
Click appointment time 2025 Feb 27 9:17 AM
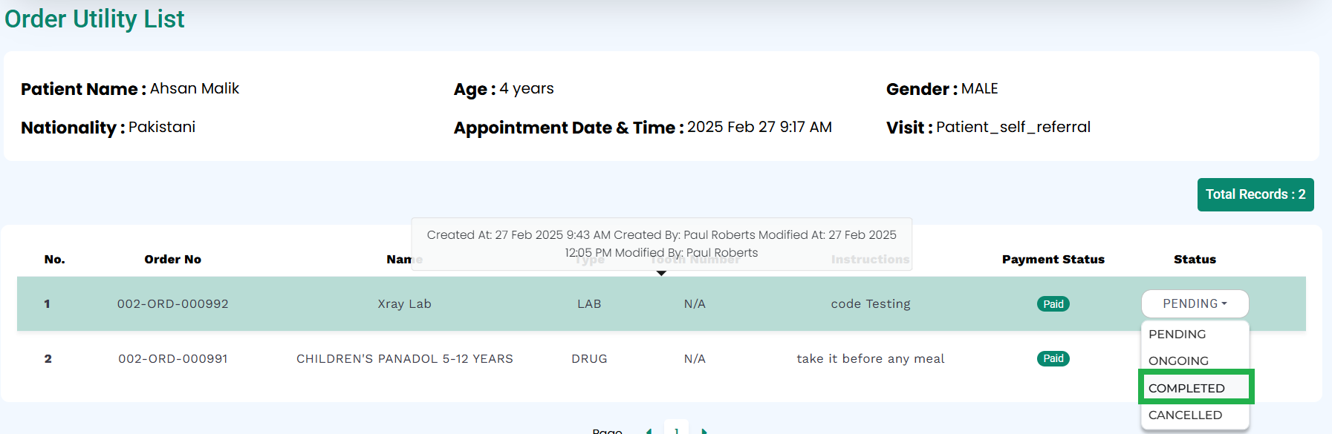pos(759,127)
